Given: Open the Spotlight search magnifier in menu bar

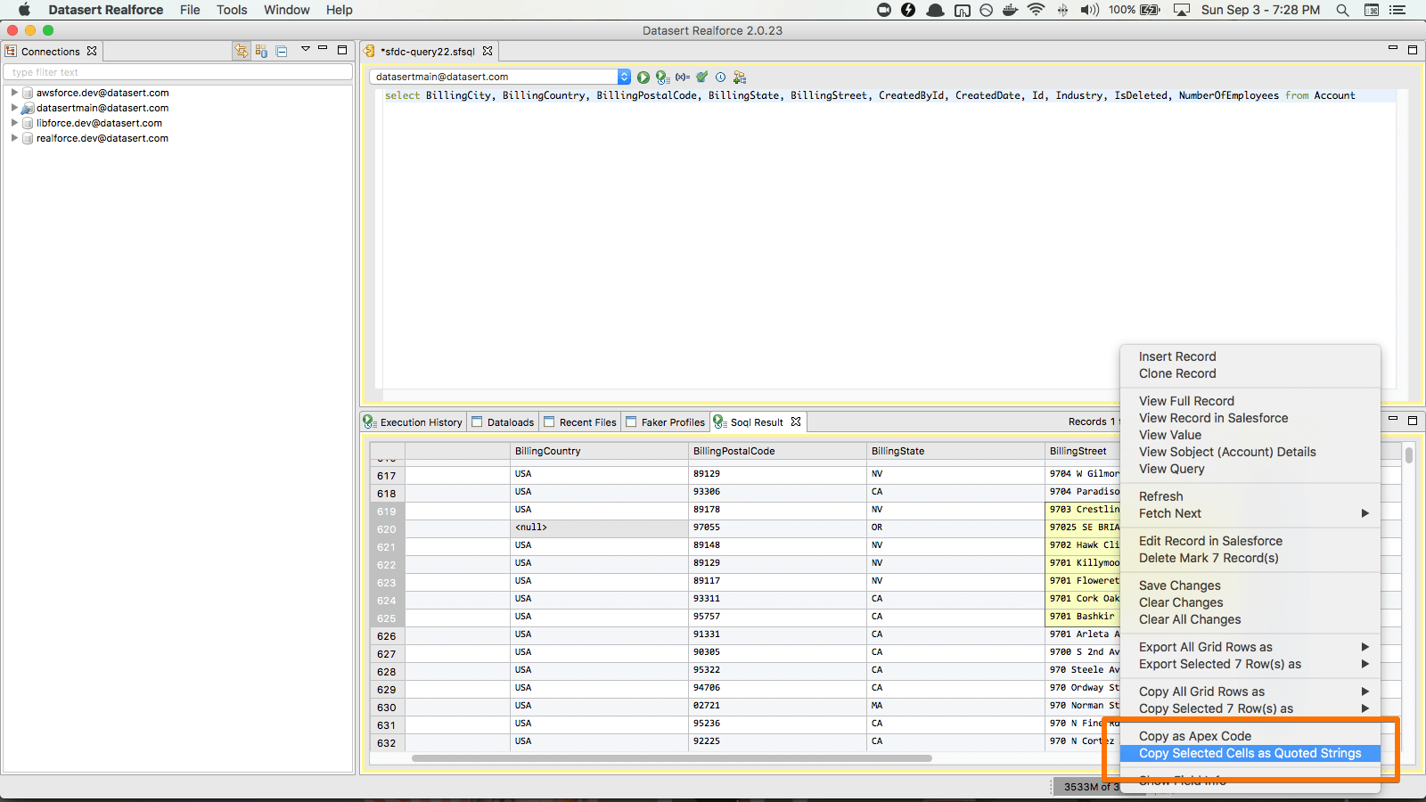Looking at the screenshot, I should [x=1342, y=10].
